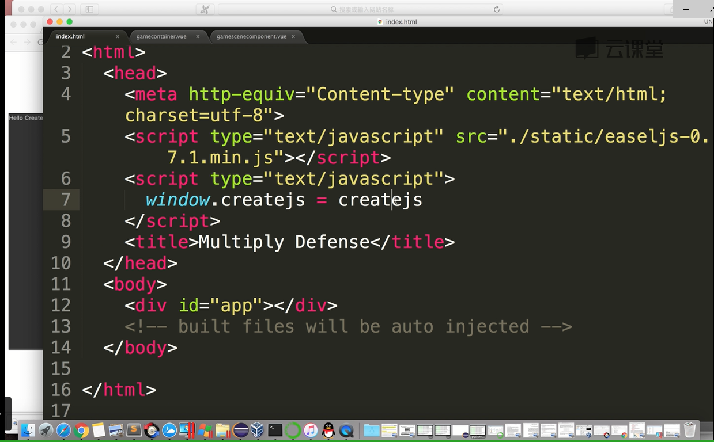Viewport: 714px width, 442px height.
Task: Click line number 16 in the gutter
Action: [61, 390]
